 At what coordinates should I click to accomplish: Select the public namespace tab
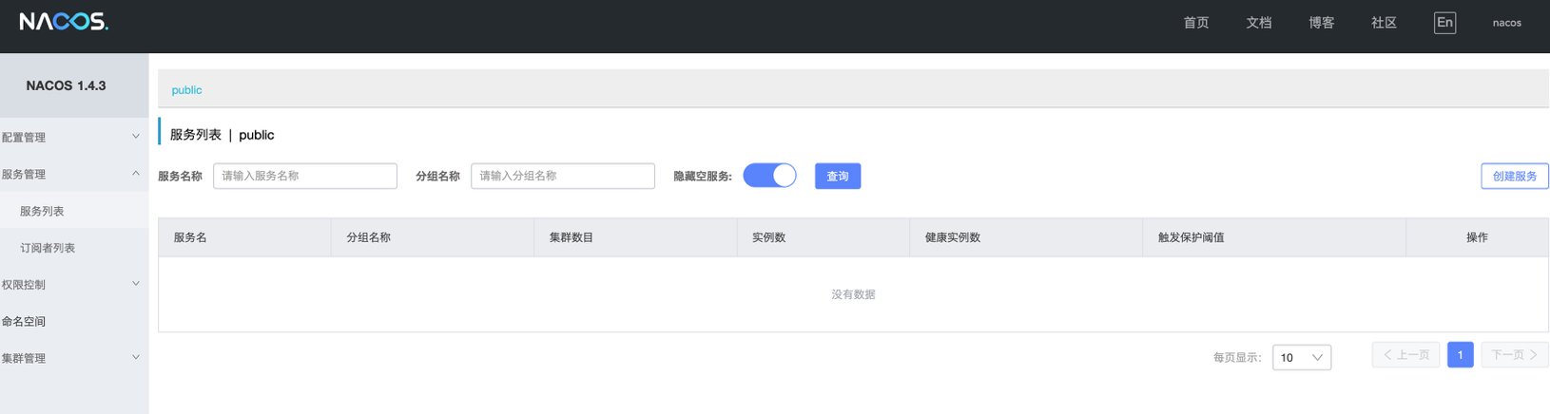(186, 90)
